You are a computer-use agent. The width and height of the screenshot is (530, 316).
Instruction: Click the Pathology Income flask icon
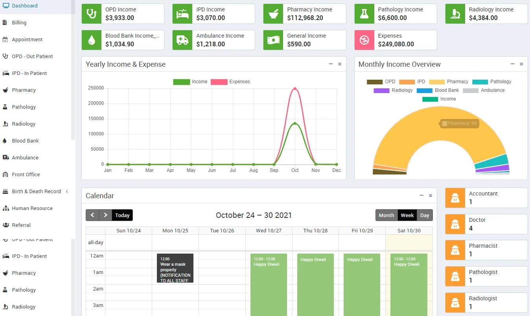[x=364, y=14]
